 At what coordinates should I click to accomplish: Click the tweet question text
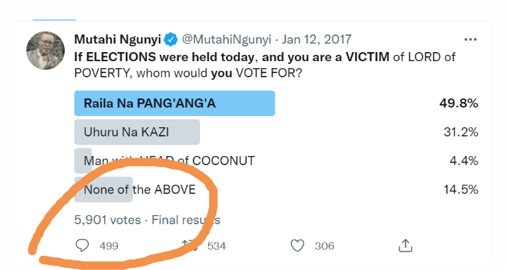point(265,65)
